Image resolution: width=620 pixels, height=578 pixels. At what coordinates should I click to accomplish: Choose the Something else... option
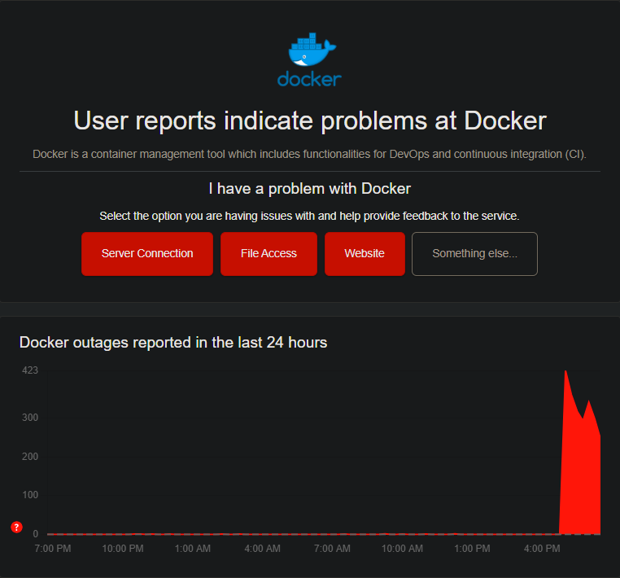click(x=474, y=254)
